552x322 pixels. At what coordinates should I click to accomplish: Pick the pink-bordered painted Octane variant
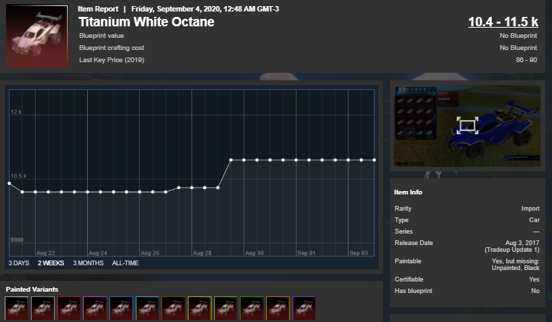click(x=95, y=308)
